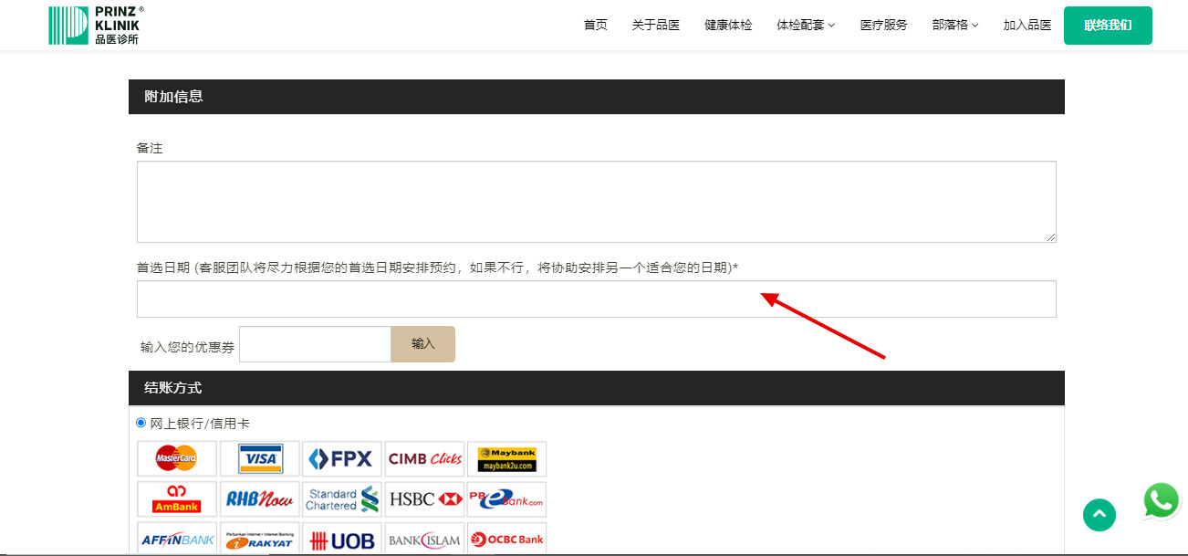1188x556 pixels.
Task: Go to 关于品医 page
Action: click(x=655, y=26)
